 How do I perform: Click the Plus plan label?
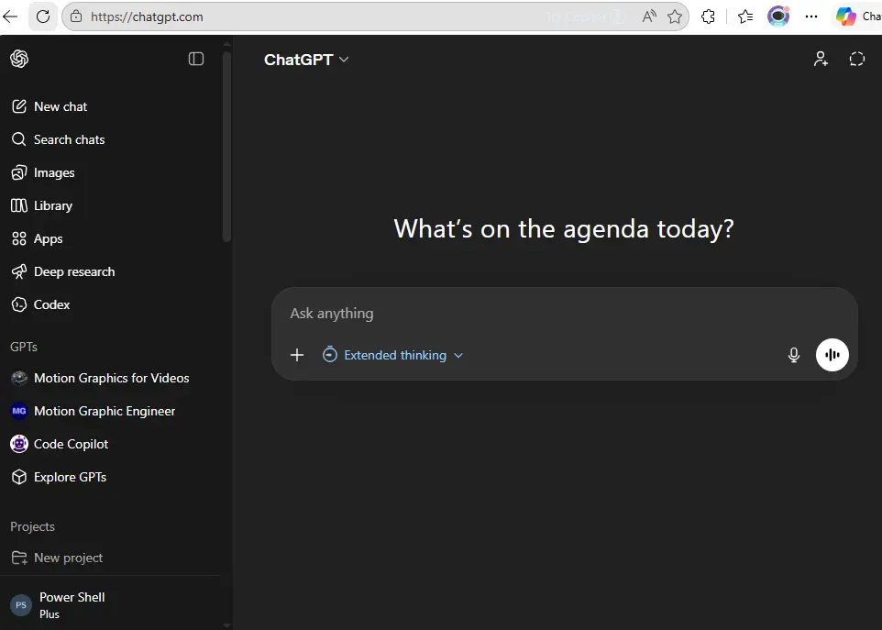coord(50,614)
